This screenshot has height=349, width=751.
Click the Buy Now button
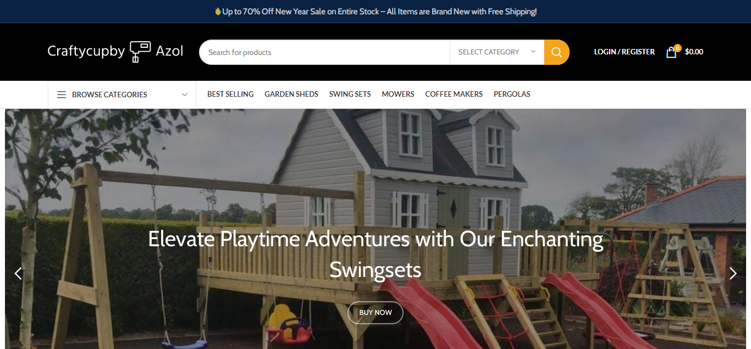375,313
